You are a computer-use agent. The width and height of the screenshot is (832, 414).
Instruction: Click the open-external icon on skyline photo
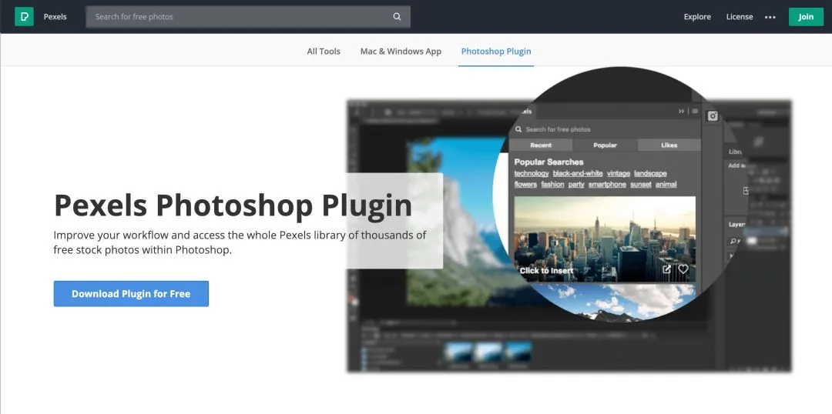coord(667,269)
